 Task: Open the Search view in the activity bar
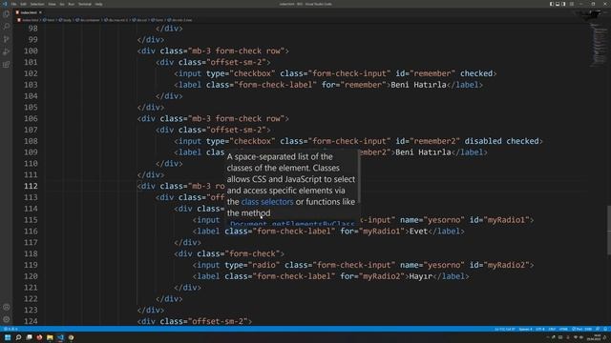7,27
